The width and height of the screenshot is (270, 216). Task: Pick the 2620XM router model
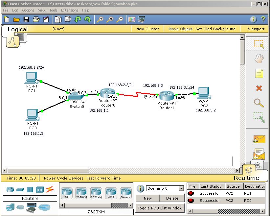tap(81, 193)
